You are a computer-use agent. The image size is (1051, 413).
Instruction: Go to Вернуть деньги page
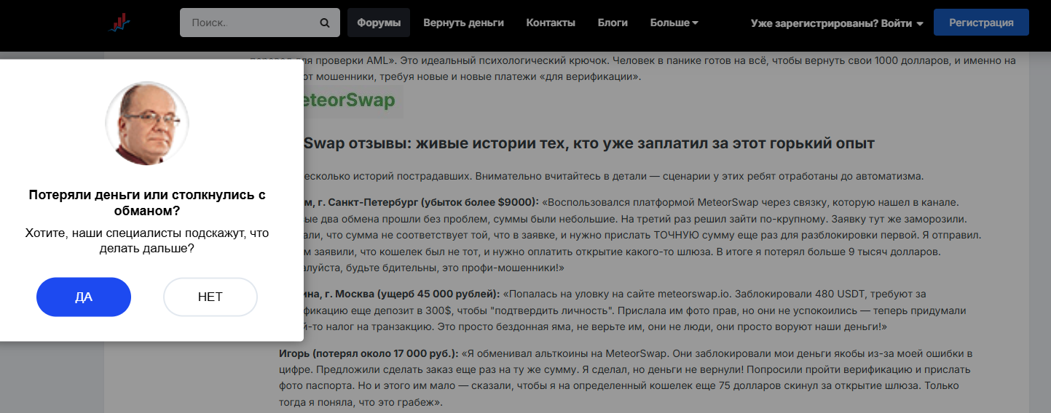(463, 23)
